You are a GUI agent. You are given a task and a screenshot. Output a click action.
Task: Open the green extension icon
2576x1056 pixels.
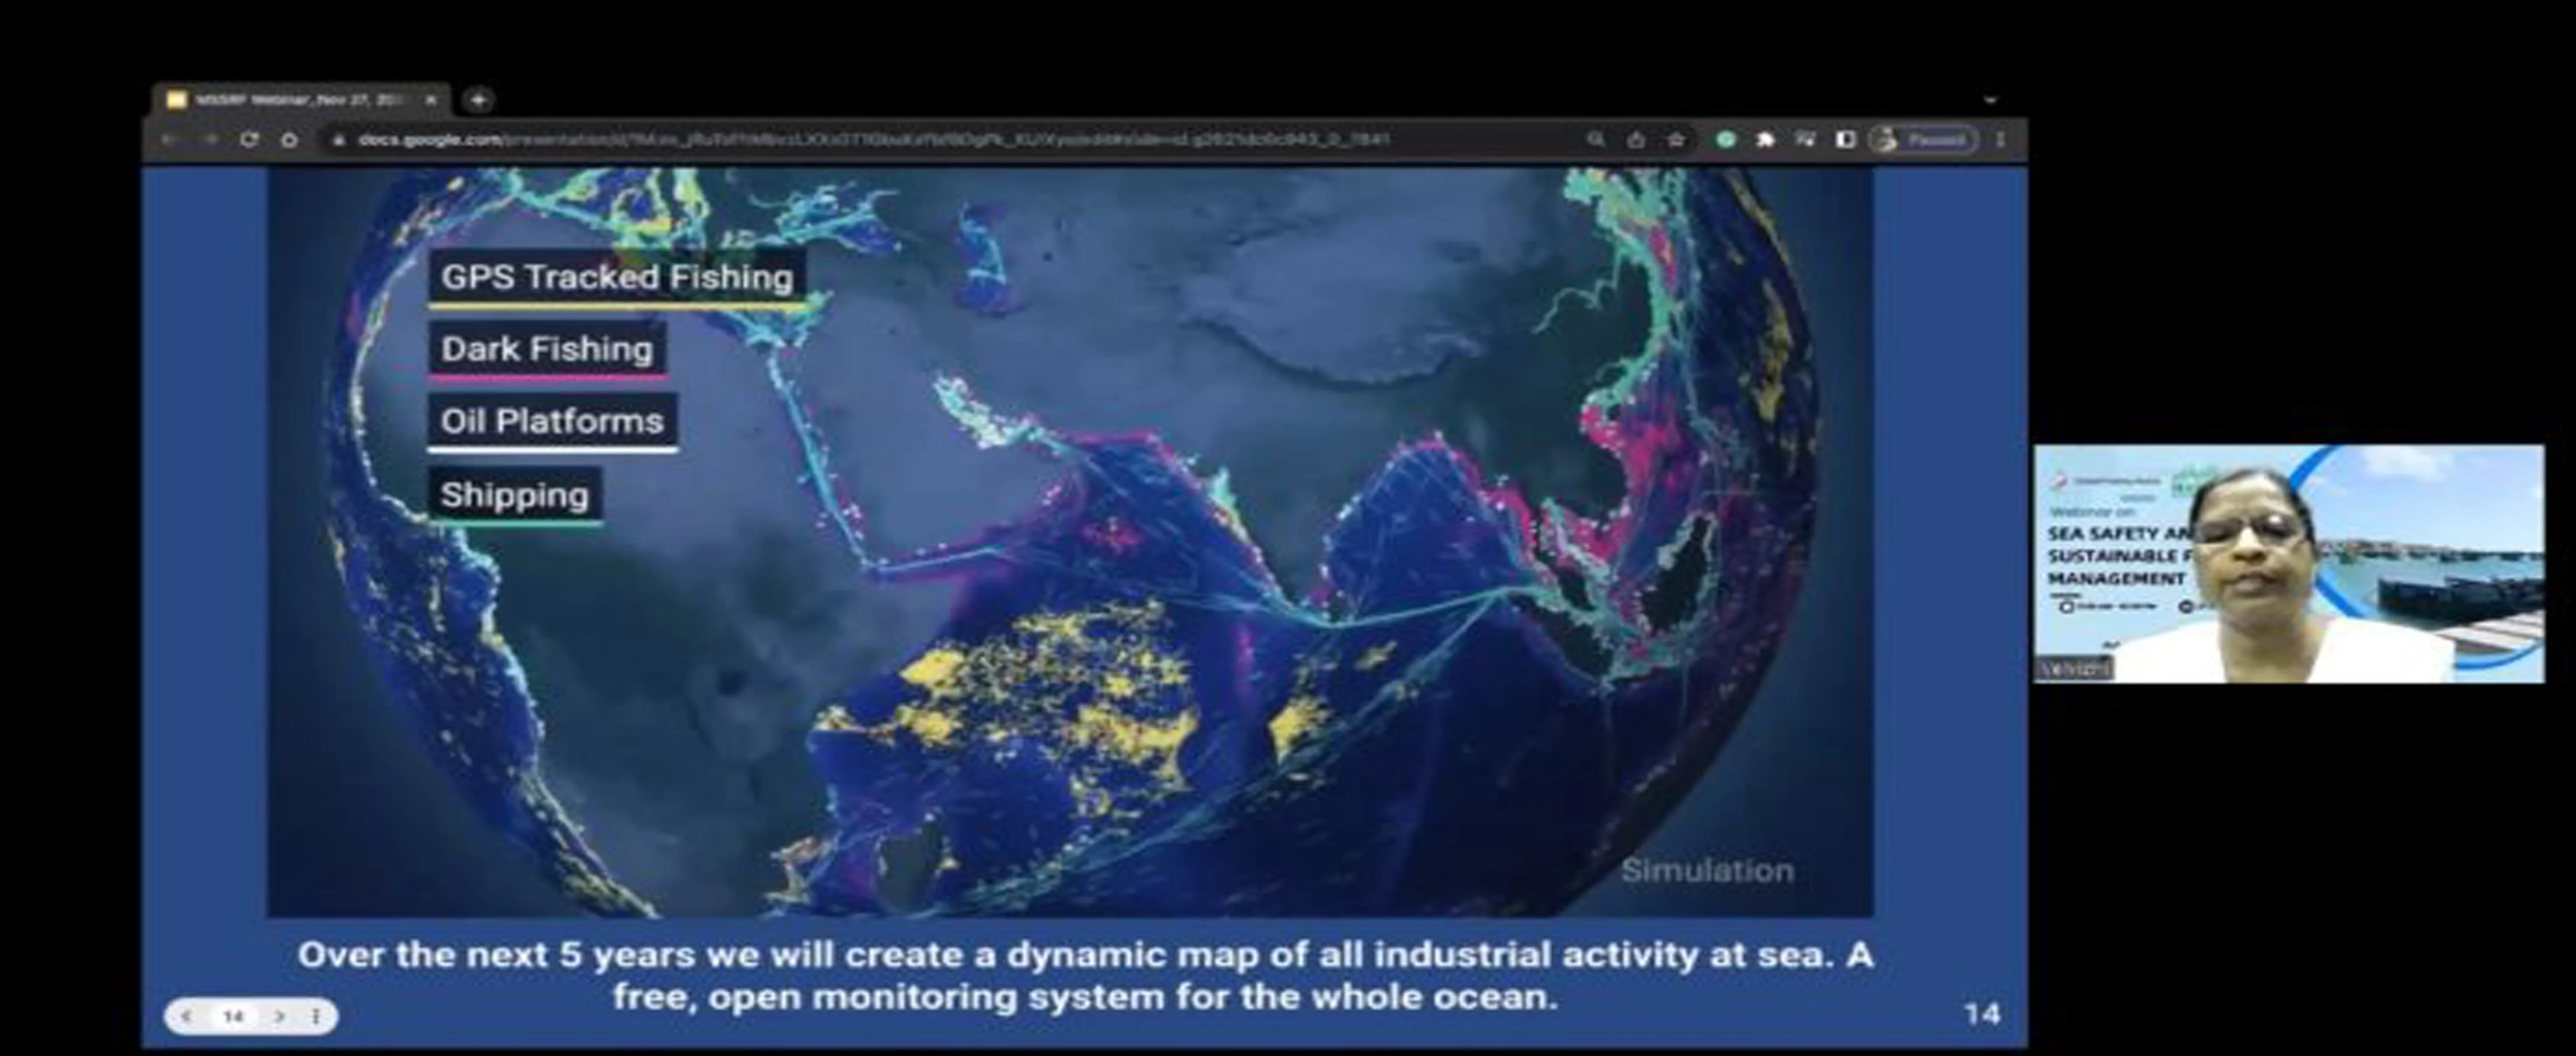click(x=1725, y=140)
